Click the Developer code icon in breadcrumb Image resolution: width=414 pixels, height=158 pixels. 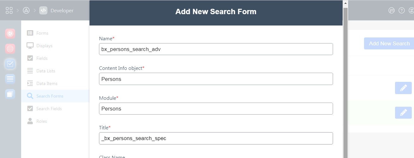point(43,10)
